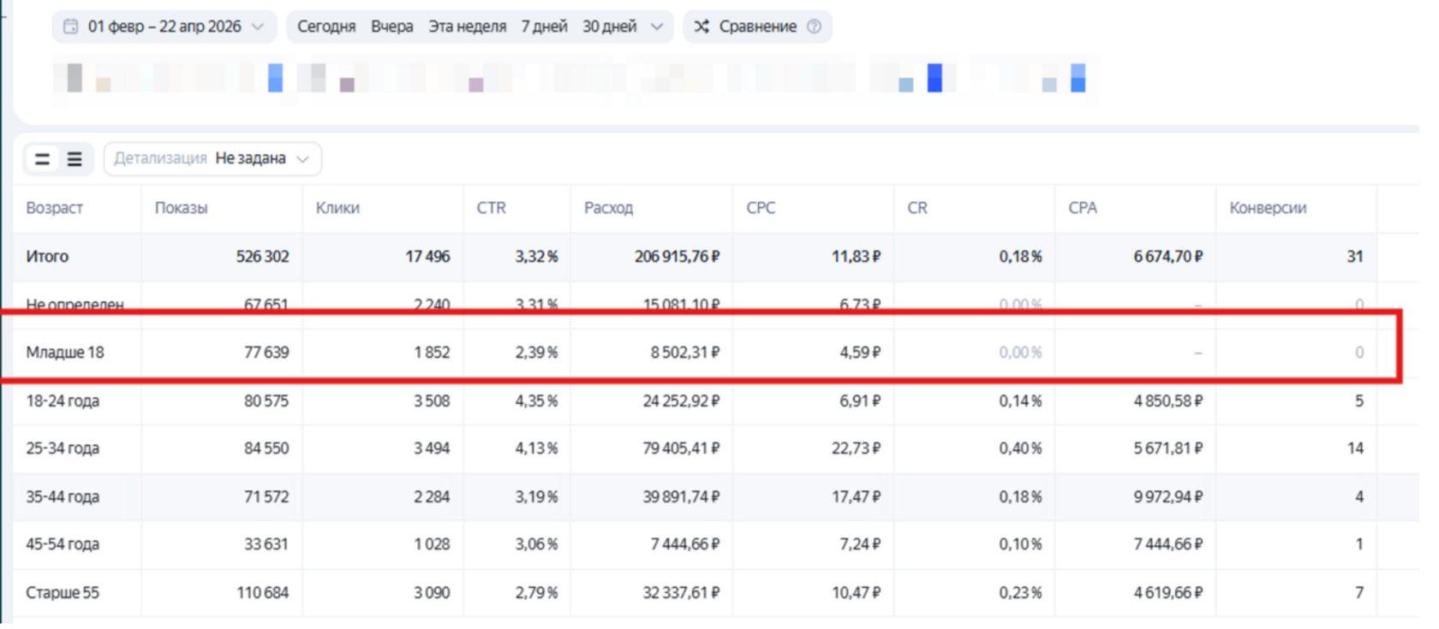Select the Сегодня period

coord(326,27)
